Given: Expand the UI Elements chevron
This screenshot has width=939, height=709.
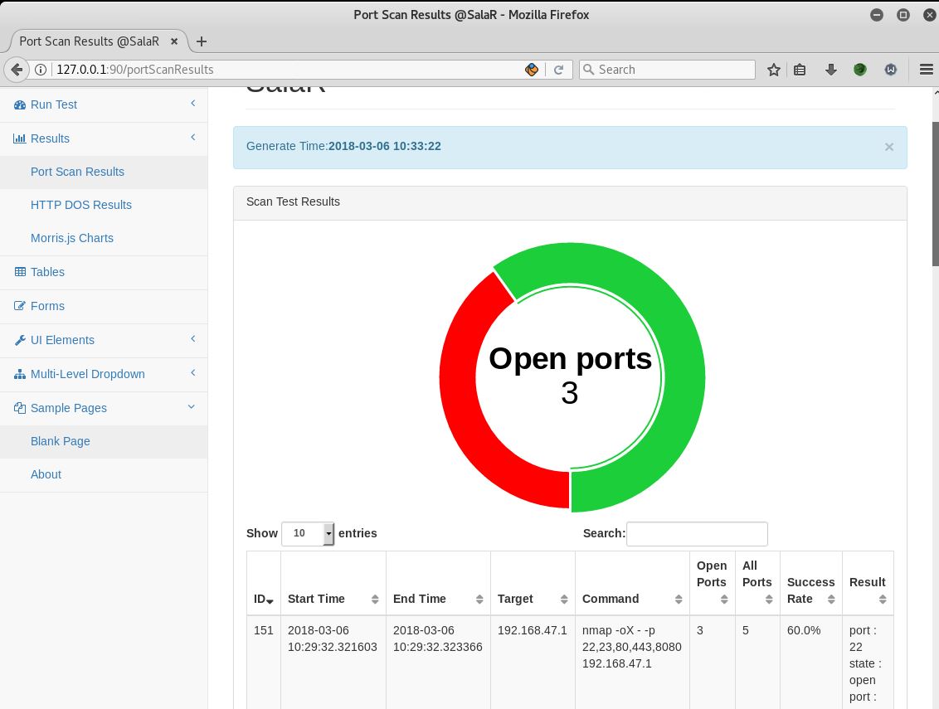Looking at the screenshot, I should 192,339.
